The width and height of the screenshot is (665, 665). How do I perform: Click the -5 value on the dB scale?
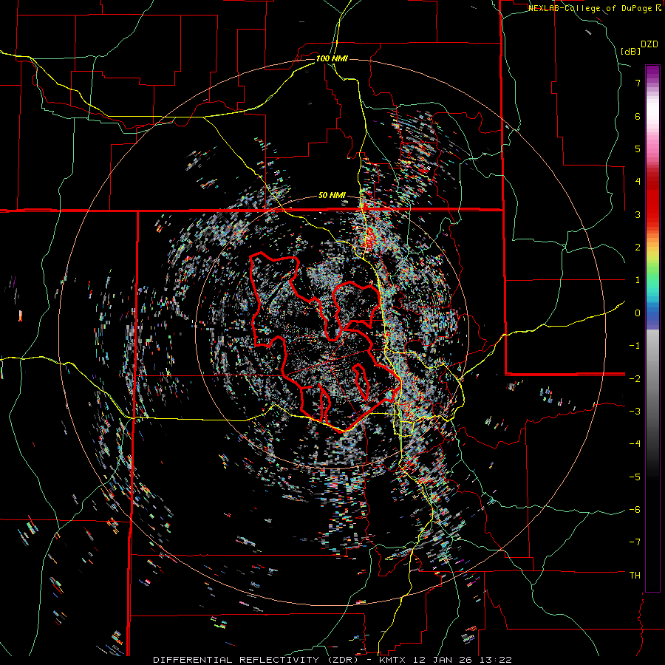click(x=635, y=477)
